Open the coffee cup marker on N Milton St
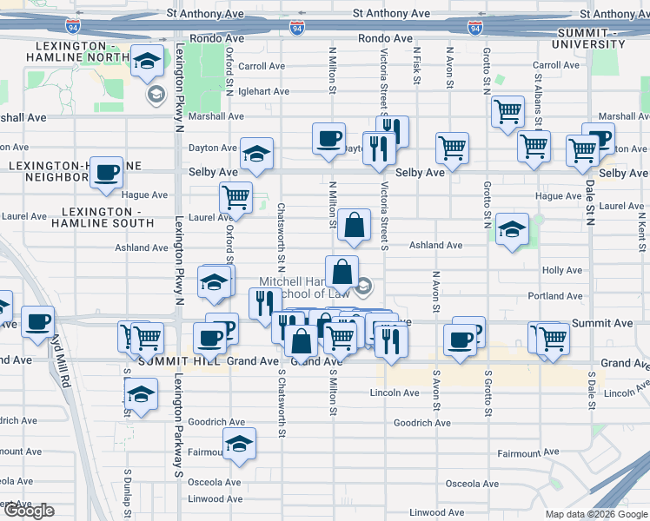 click(x=328, y=141)
